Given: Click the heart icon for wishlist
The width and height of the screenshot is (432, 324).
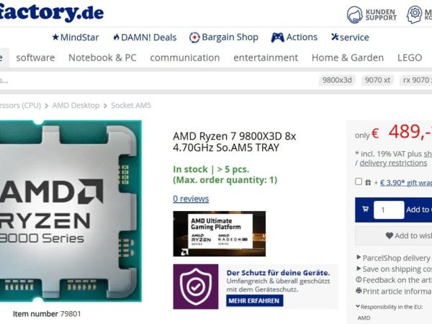Looking at the screenshot, I should tap(390, 235).
